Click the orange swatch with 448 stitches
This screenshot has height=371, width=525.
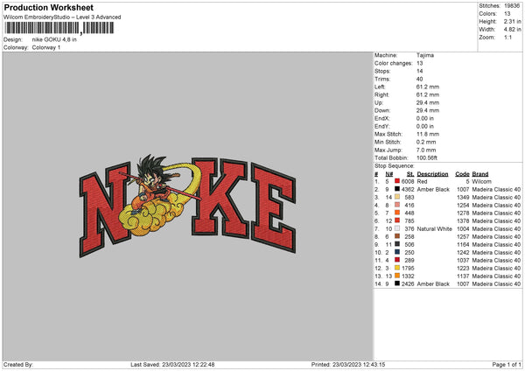(397, 213)
